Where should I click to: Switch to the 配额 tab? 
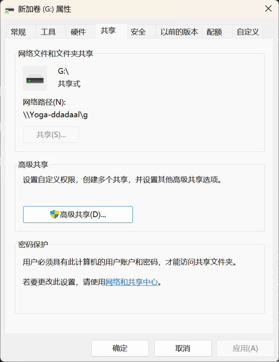[x=217, y=32]
